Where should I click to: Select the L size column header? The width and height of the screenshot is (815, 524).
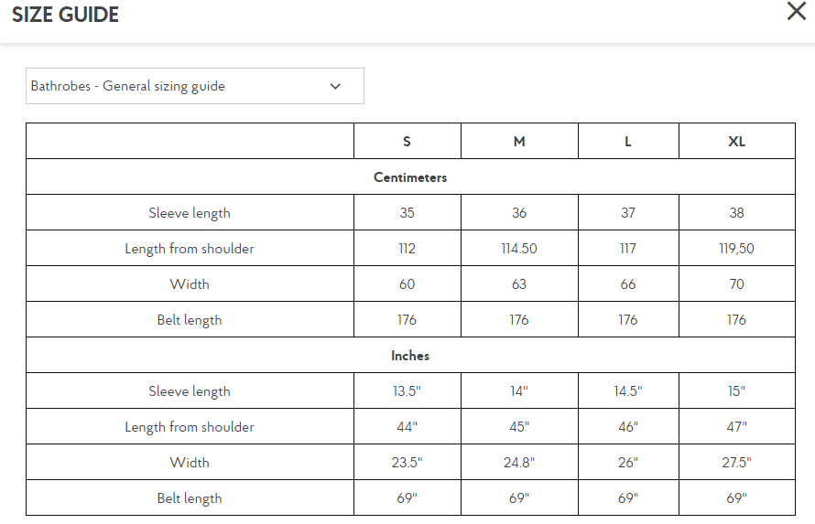(628, 141)
